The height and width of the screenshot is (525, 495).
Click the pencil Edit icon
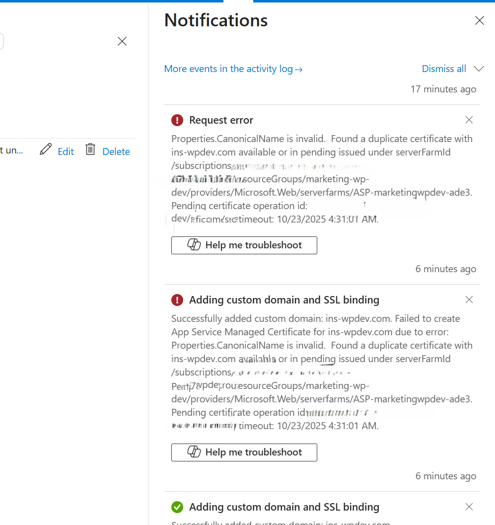point(46,150)
